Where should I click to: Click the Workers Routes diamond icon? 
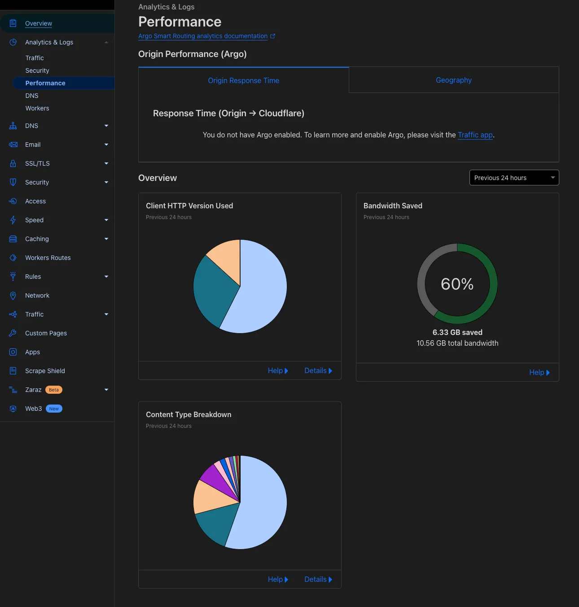13,258
